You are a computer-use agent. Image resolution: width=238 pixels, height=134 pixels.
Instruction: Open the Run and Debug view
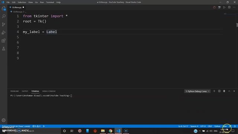coord(4,32)
